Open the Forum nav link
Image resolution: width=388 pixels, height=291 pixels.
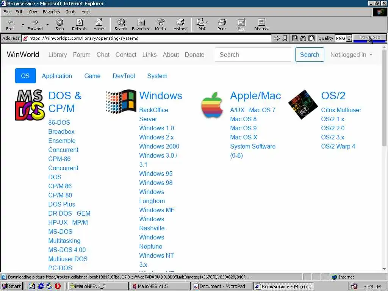82,55
